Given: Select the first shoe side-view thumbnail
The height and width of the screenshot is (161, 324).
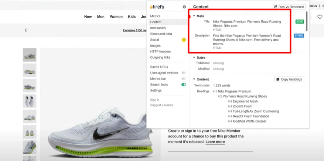Looking at the screenshot, I should [x=30, y=55].
